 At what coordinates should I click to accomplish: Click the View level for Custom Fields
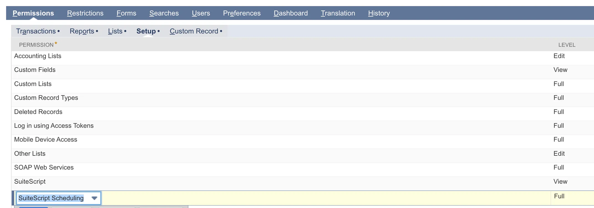click(x=560, y=70)
